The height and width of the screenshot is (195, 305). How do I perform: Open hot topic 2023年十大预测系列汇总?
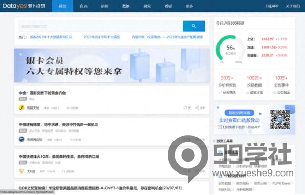51,37
